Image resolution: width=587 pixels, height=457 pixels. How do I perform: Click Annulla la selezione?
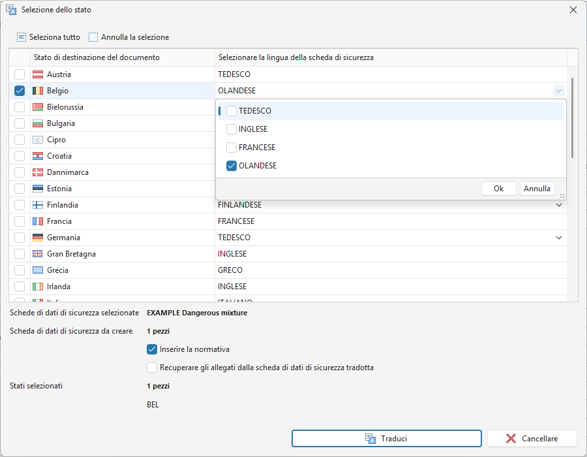[128, 37]
